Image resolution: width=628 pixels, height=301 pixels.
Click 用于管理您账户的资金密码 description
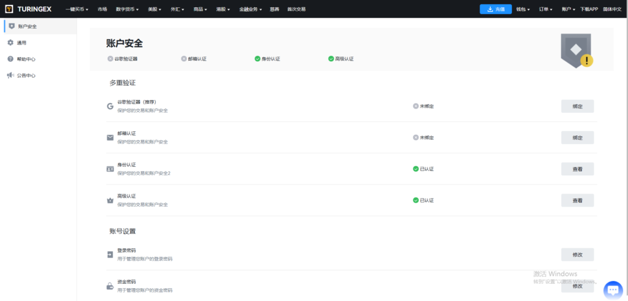click(x=145, y=290)
